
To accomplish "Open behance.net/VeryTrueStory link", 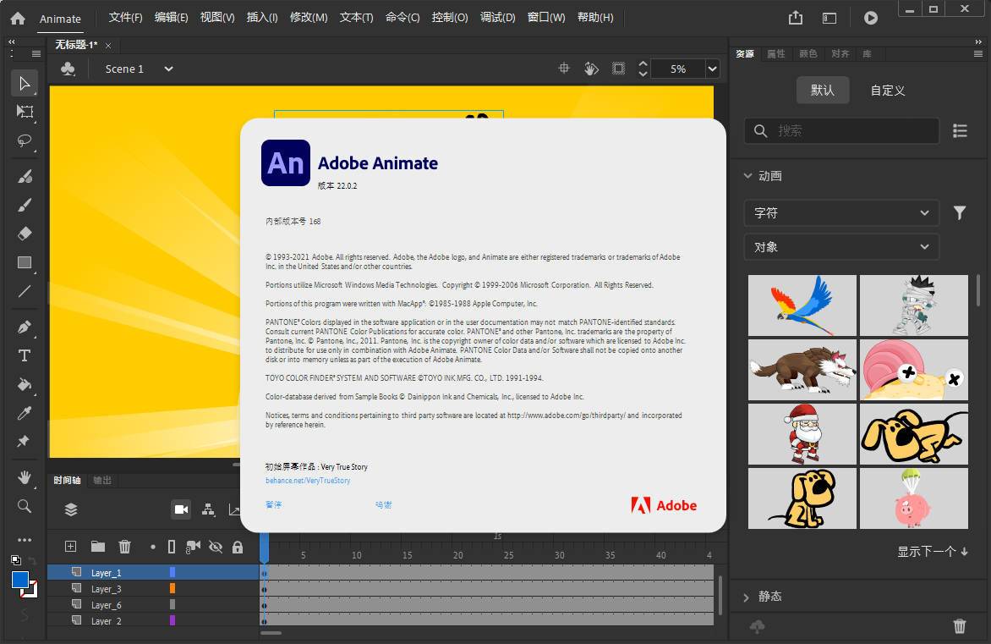I will tap(308, 481).
